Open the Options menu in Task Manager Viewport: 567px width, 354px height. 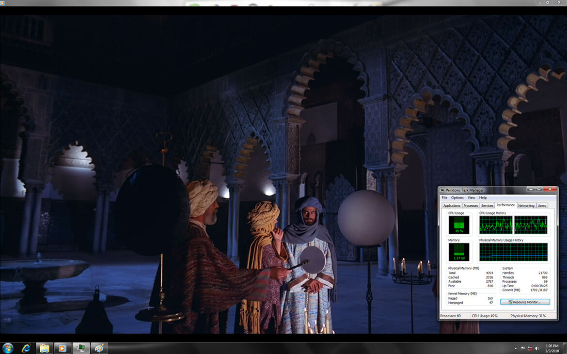tap(457, 198)
